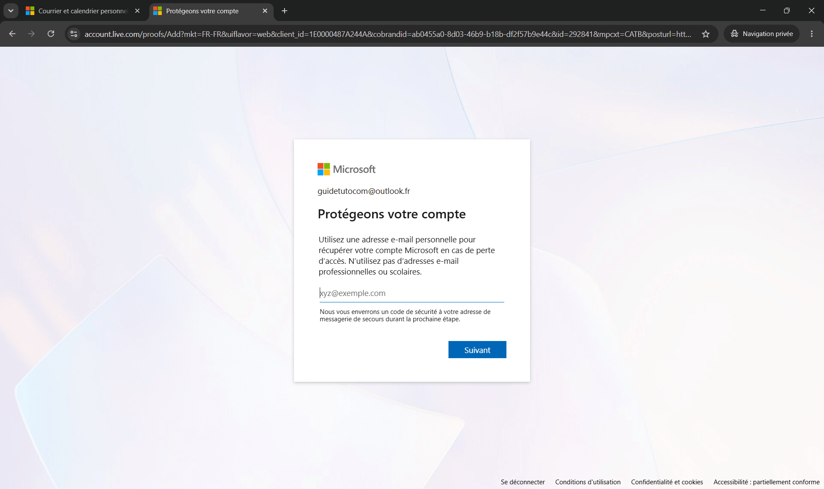Expand tab search dropdown arrow
Screen dimensions: 824x489
[x=11, y=11]
